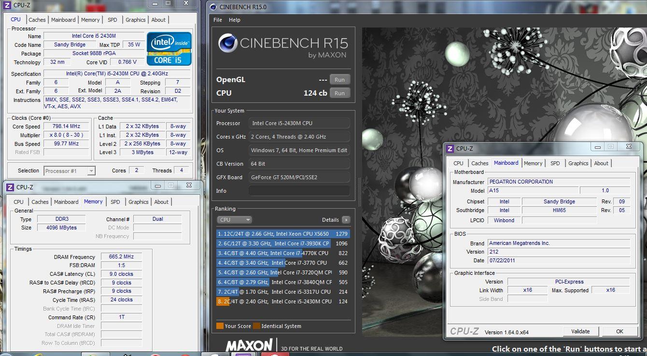Open the File menu in Cinebench
The width and height of the screenshot is (647, 356).
tap(218, 20)
